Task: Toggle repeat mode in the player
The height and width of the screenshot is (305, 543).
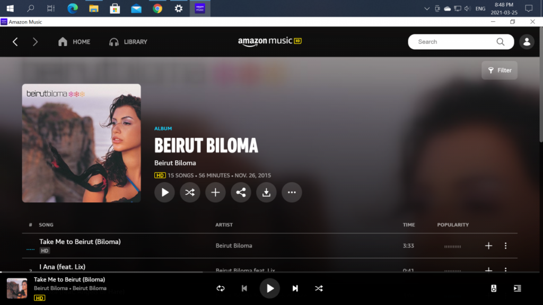Action: click(x=221, y=289)
